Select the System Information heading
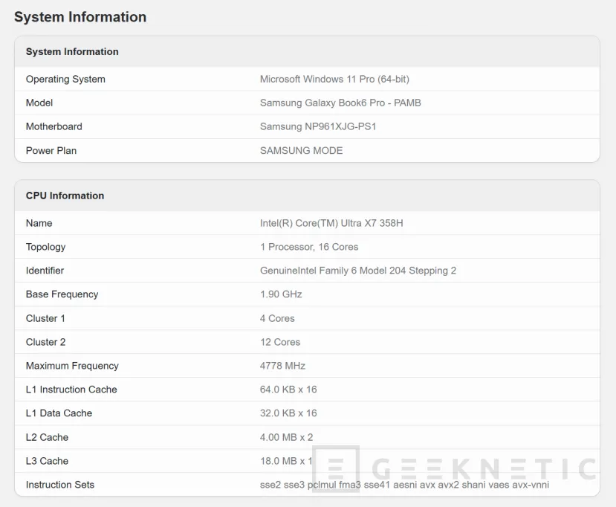This screenshot has width=616, height=507. (x=80, y=16)
